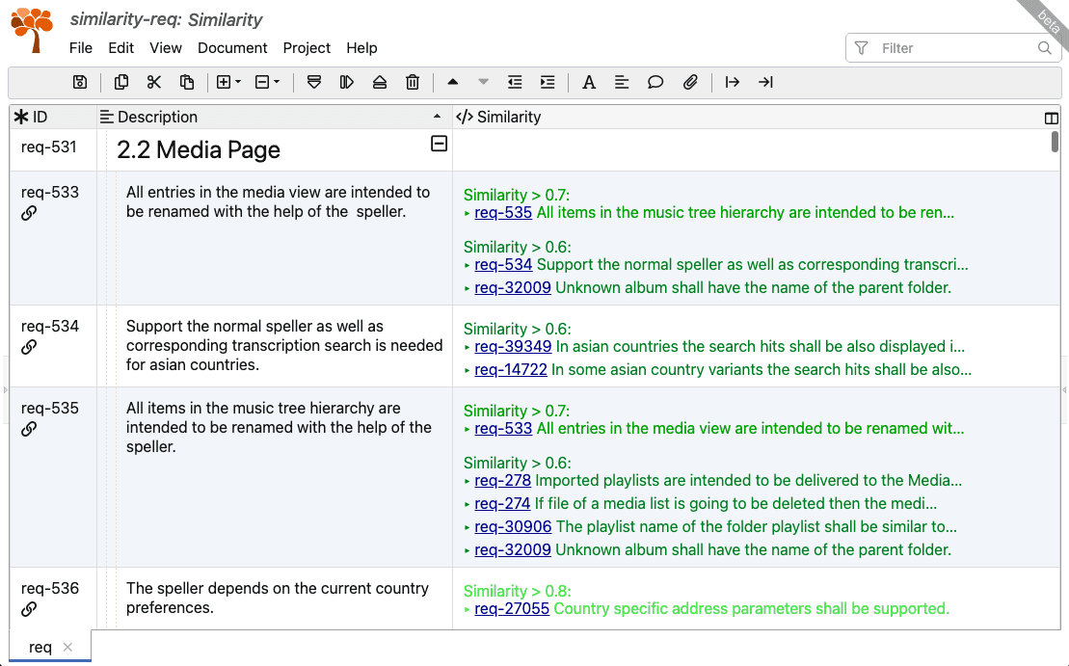Collapse the 2.2 Media Page section
Viewport: 1069px width, 666px height.
click(x=439, y=144)
